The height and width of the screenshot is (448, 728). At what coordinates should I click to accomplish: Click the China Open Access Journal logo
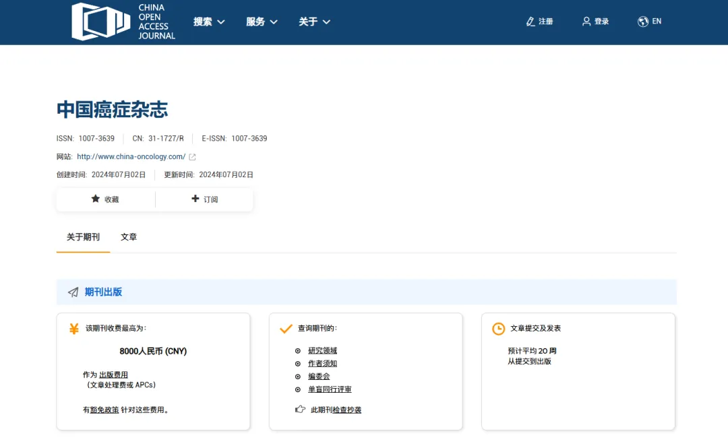pos(123,22)
